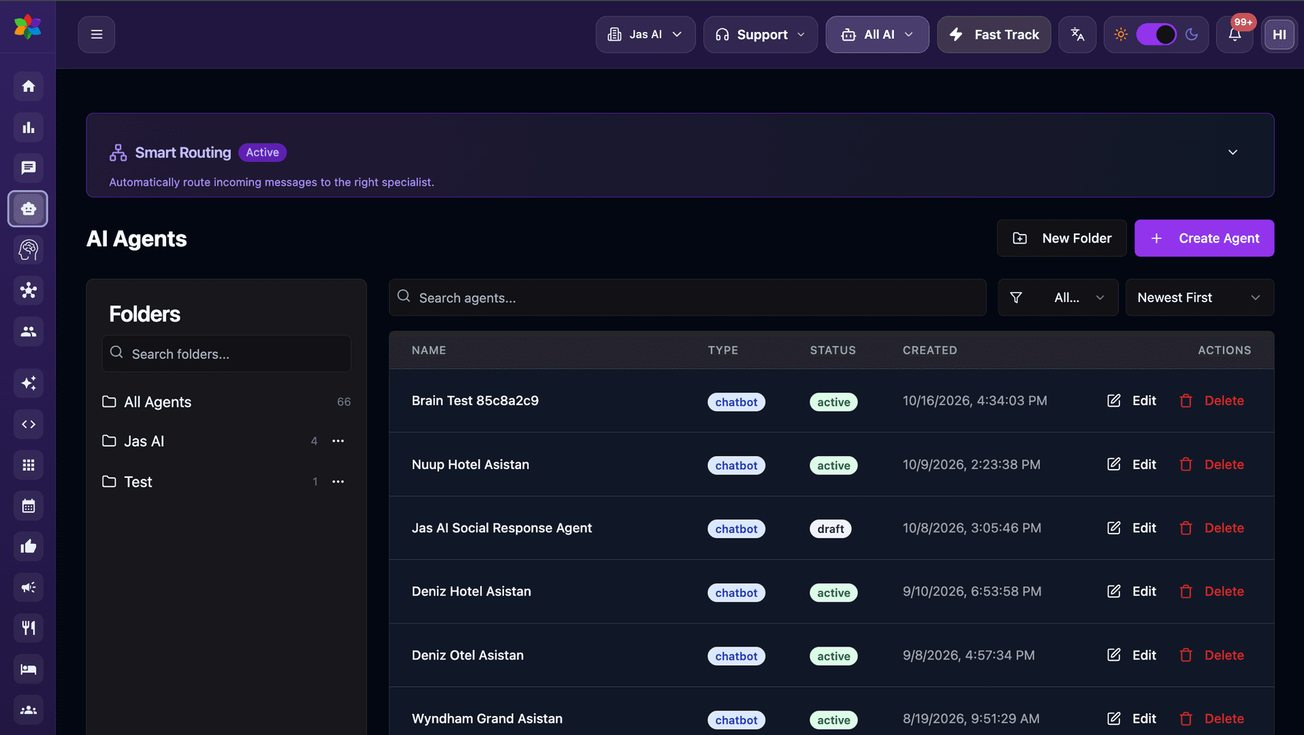Open the Home icon in sidebar
1304x735 pixels.
coord(28,86)
